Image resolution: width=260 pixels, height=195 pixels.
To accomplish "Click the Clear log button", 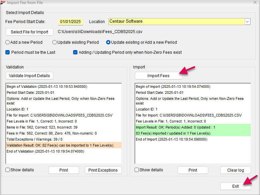I will point(236,170).
